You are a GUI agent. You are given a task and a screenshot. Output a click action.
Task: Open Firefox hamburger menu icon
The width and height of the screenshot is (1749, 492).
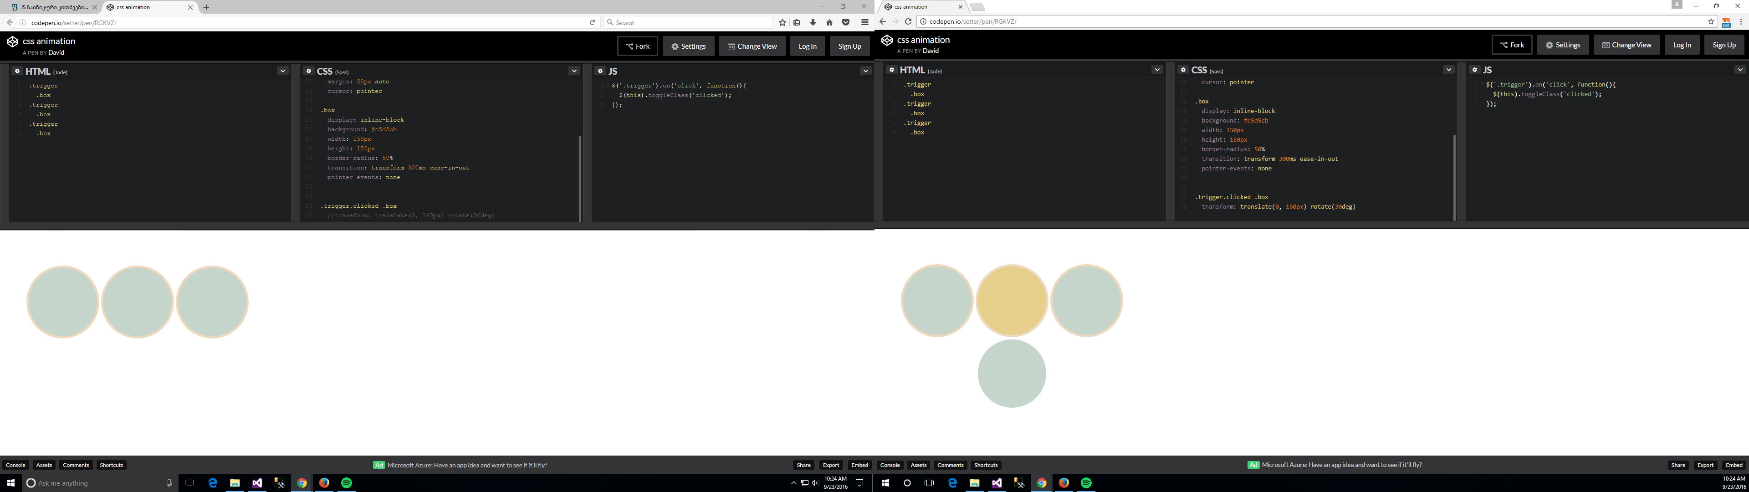(864, 22)
